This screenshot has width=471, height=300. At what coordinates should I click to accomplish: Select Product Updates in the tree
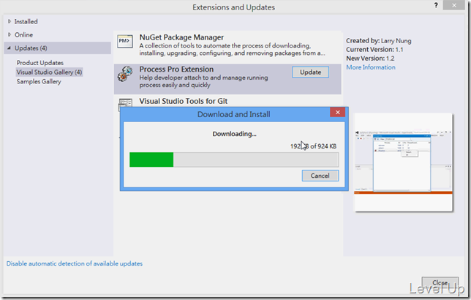pyautogui.click(x=40, y=63)
